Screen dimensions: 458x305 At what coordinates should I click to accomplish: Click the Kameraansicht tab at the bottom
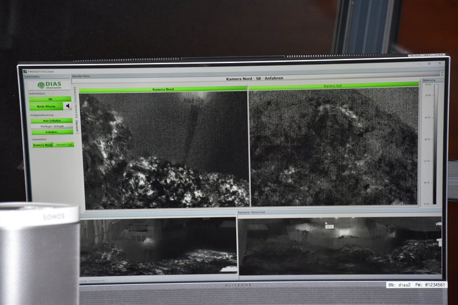point(97,281)
